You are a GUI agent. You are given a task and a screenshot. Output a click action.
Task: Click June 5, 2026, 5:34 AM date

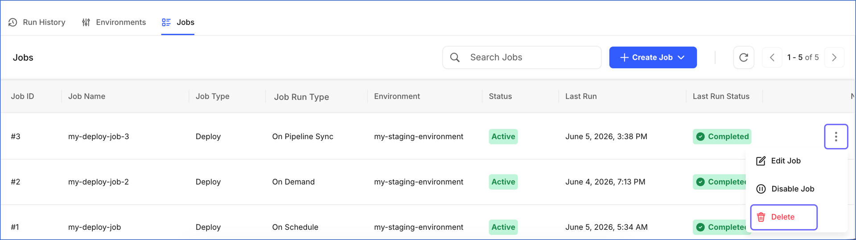click(606, 227)
